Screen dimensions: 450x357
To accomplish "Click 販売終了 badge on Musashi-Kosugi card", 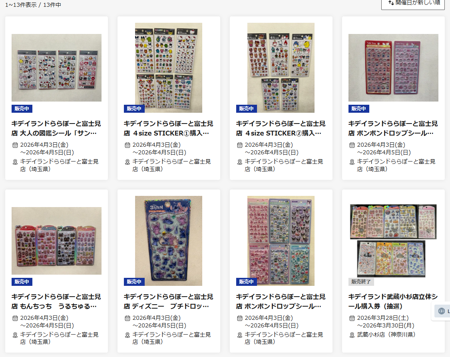I will 361,282.
